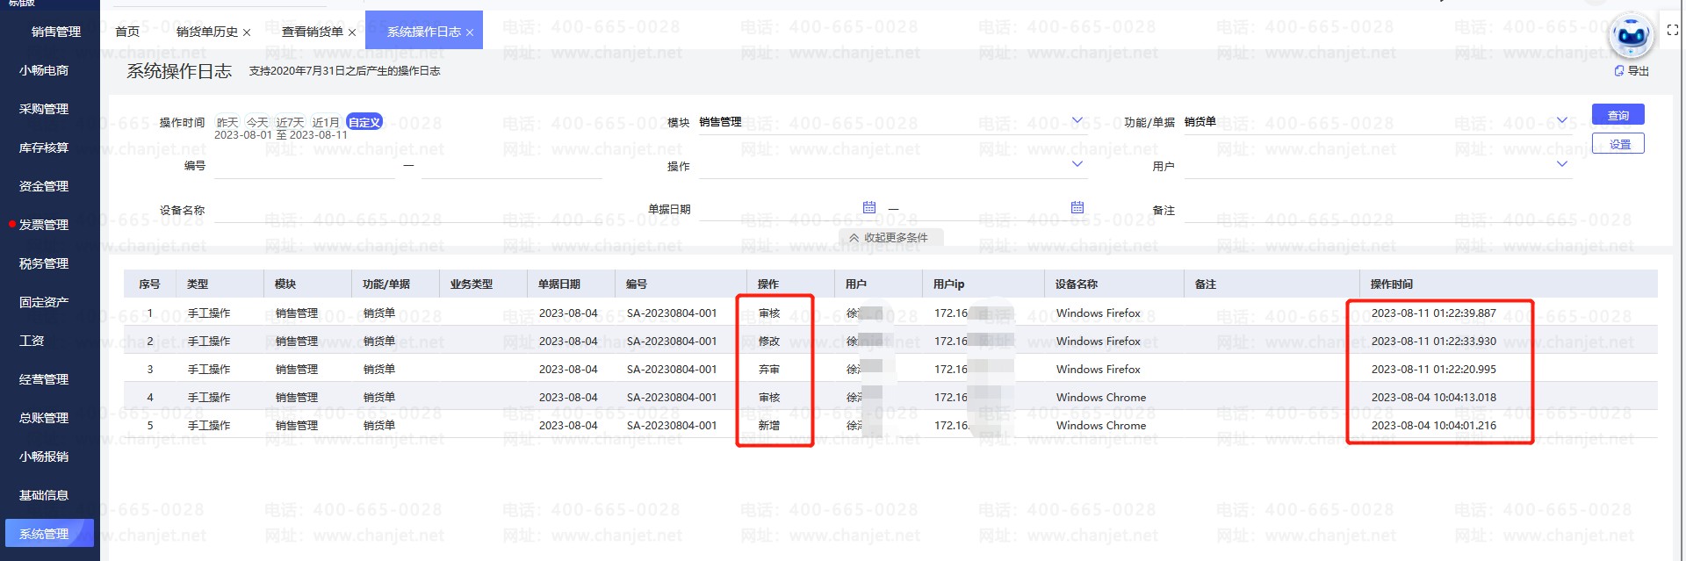Select the 近7天 time filter
The image size is (1686, 561).
[x=290, y=122]
